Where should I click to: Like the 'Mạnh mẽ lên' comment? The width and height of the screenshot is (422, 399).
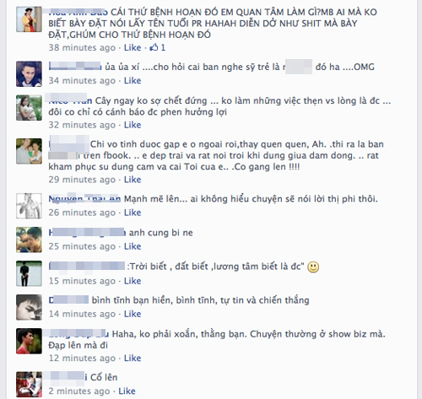pos(133,213)
